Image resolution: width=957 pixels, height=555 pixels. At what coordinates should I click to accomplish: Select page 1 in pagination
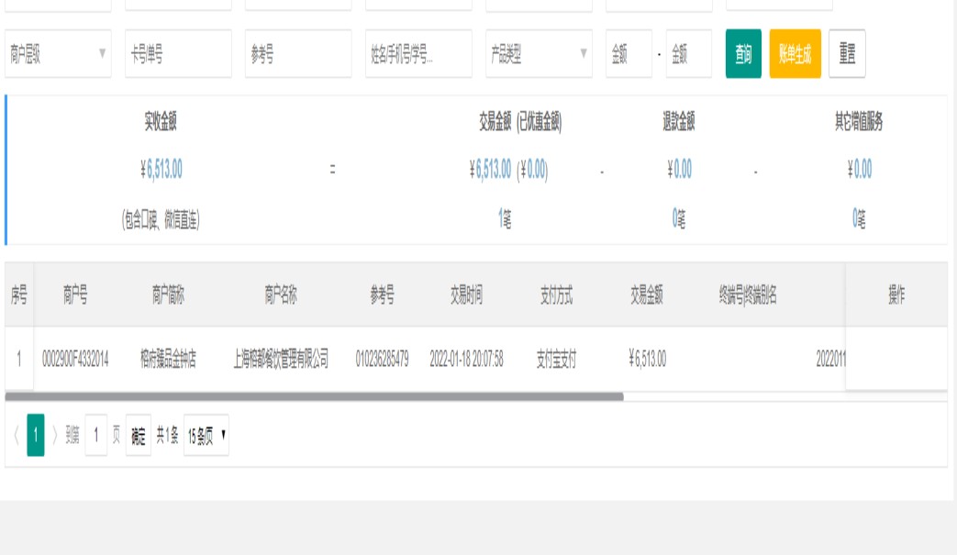point(36,436)
